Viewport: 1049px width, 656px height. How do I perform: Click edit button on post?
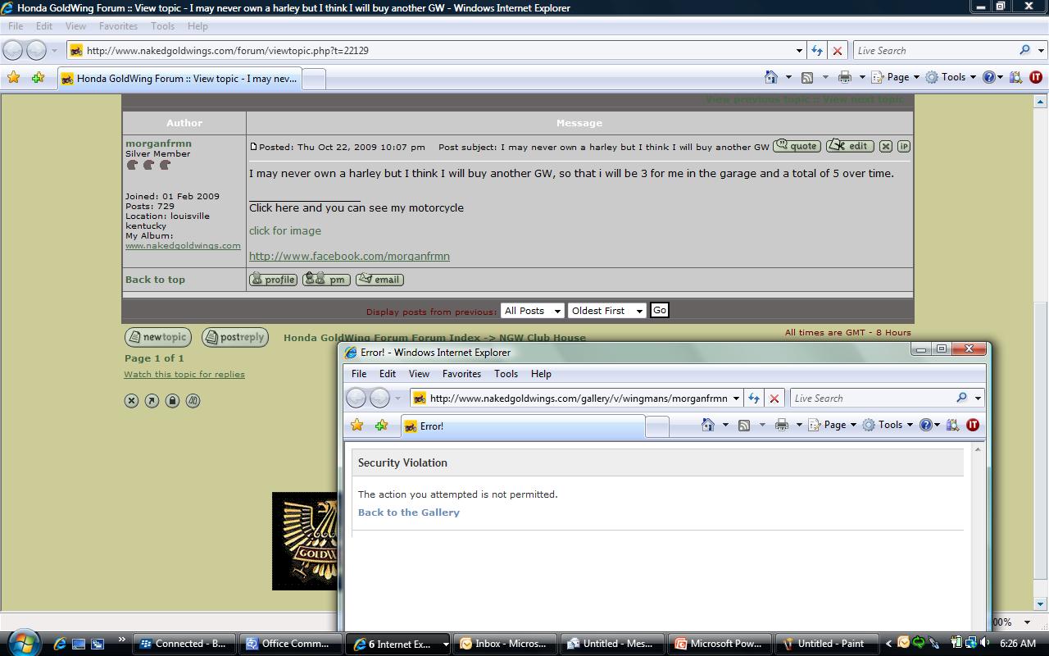point(850,146)
